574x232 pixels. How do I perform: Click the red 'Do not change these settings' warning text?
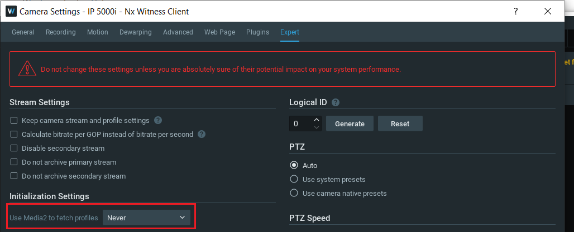click(x=221, y=70)
